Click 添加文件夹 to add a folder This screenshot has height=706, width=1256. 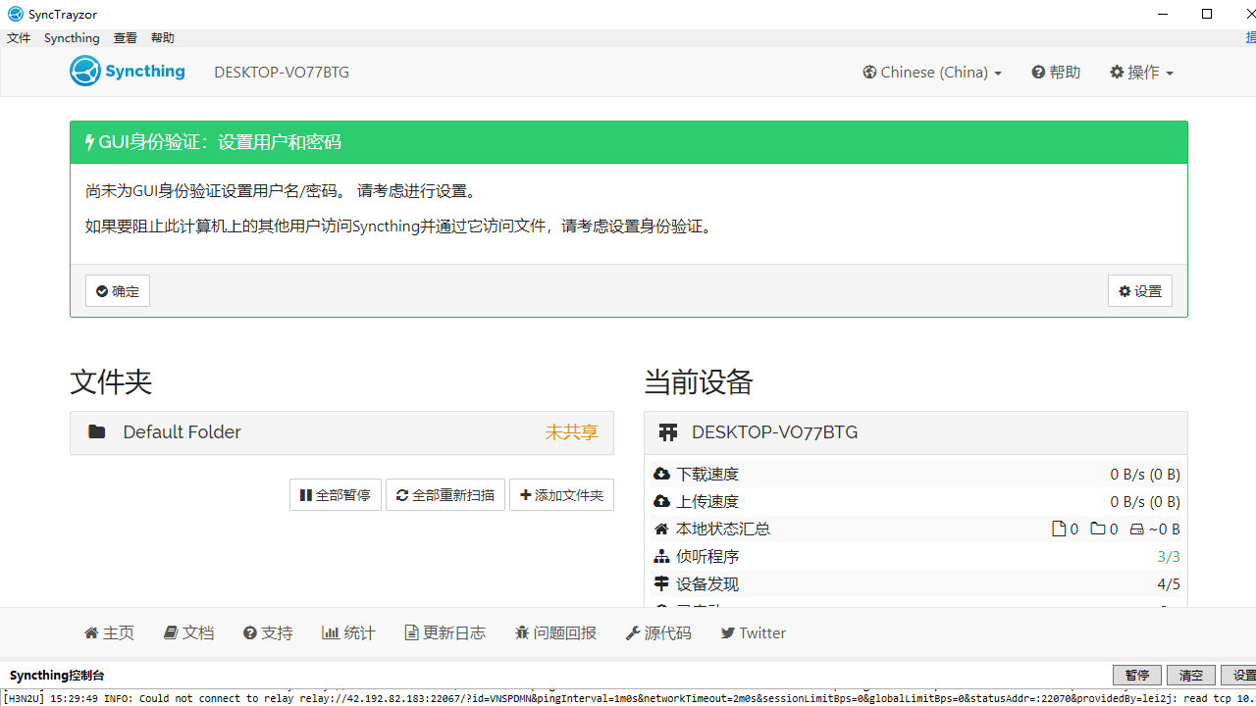tap(561, 495)
